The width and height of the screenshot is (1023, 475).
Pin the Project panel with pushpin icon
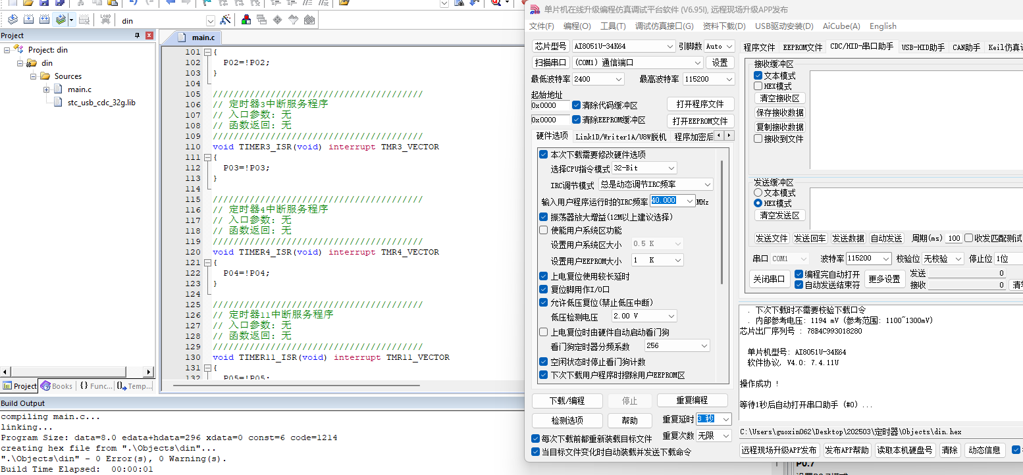coord(138,36)
